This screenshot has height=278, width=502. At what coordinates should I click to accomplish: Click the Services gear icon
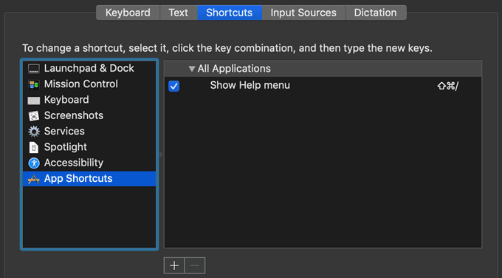click(x=34, y=132)
